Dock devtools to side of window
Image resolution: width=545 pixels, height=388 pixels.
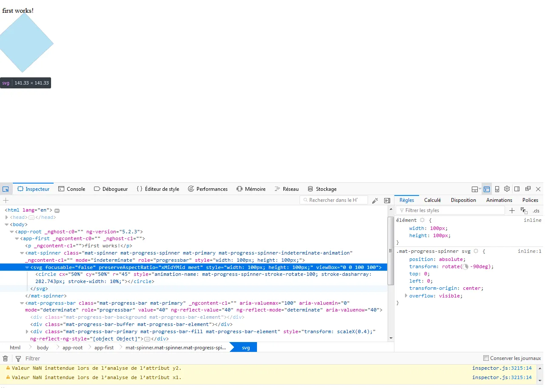tap(517, 189)
